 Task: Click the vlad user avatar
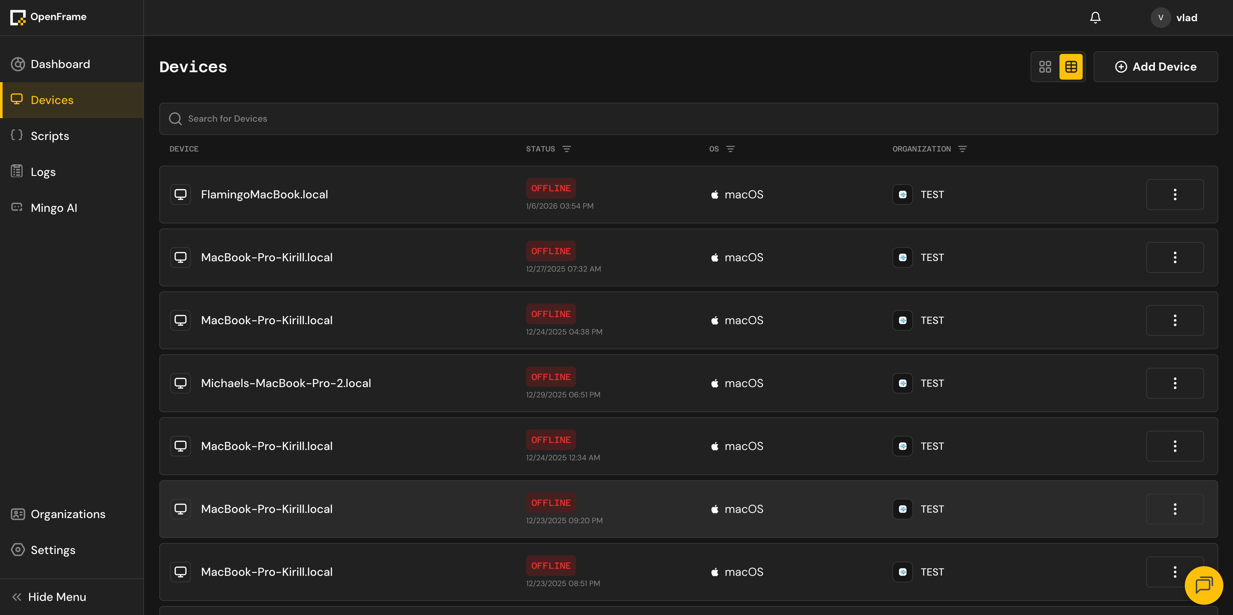pyautogui.click(x=1160, y=18)
